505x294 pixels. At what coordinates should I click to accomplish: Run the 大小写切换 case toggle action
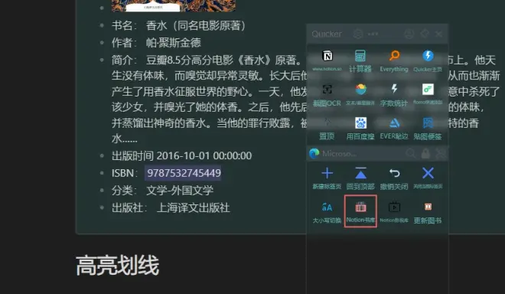327,212
